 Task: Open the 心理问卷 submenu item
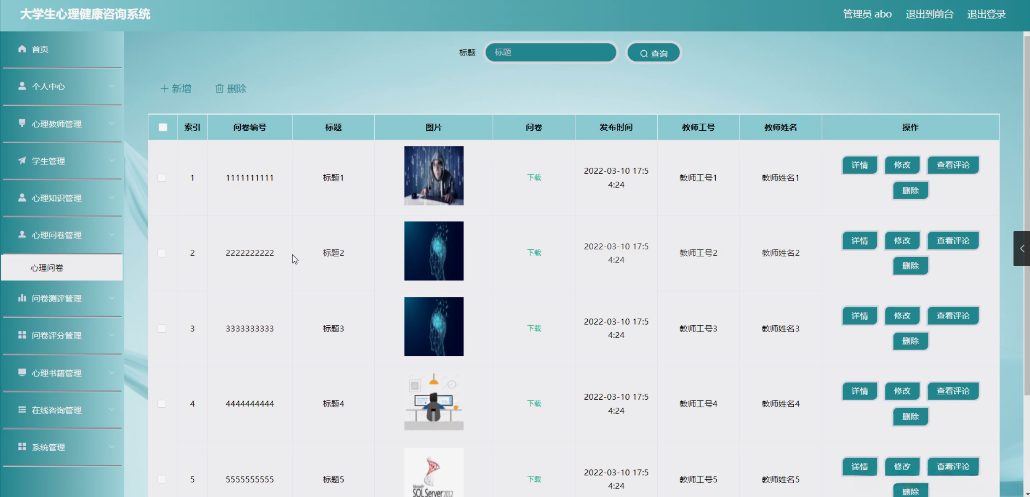(47, 268)
